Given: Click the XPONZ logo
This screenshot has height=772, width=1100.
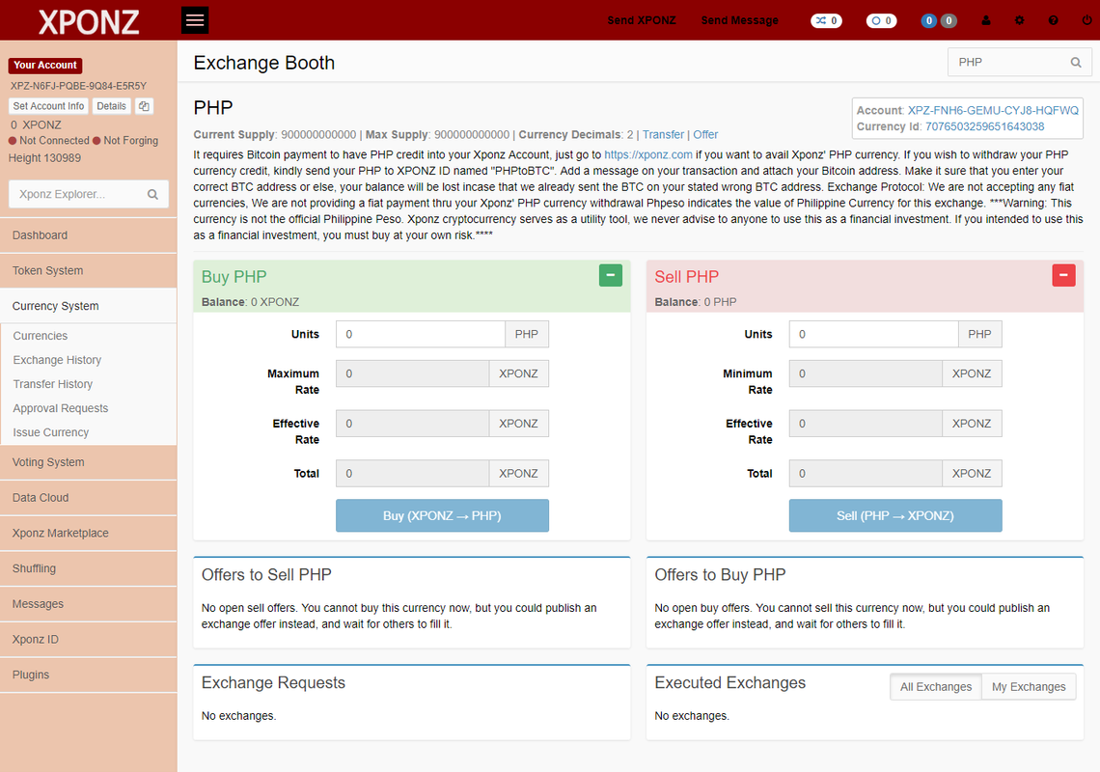Looking at the screenshot, I should click(x=89, y=22).
